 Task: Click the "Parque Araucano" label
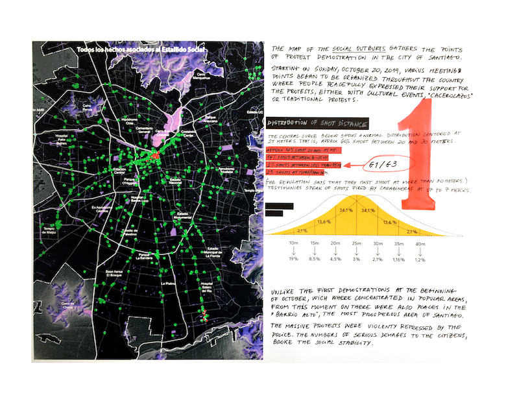[x=210, y=119]
